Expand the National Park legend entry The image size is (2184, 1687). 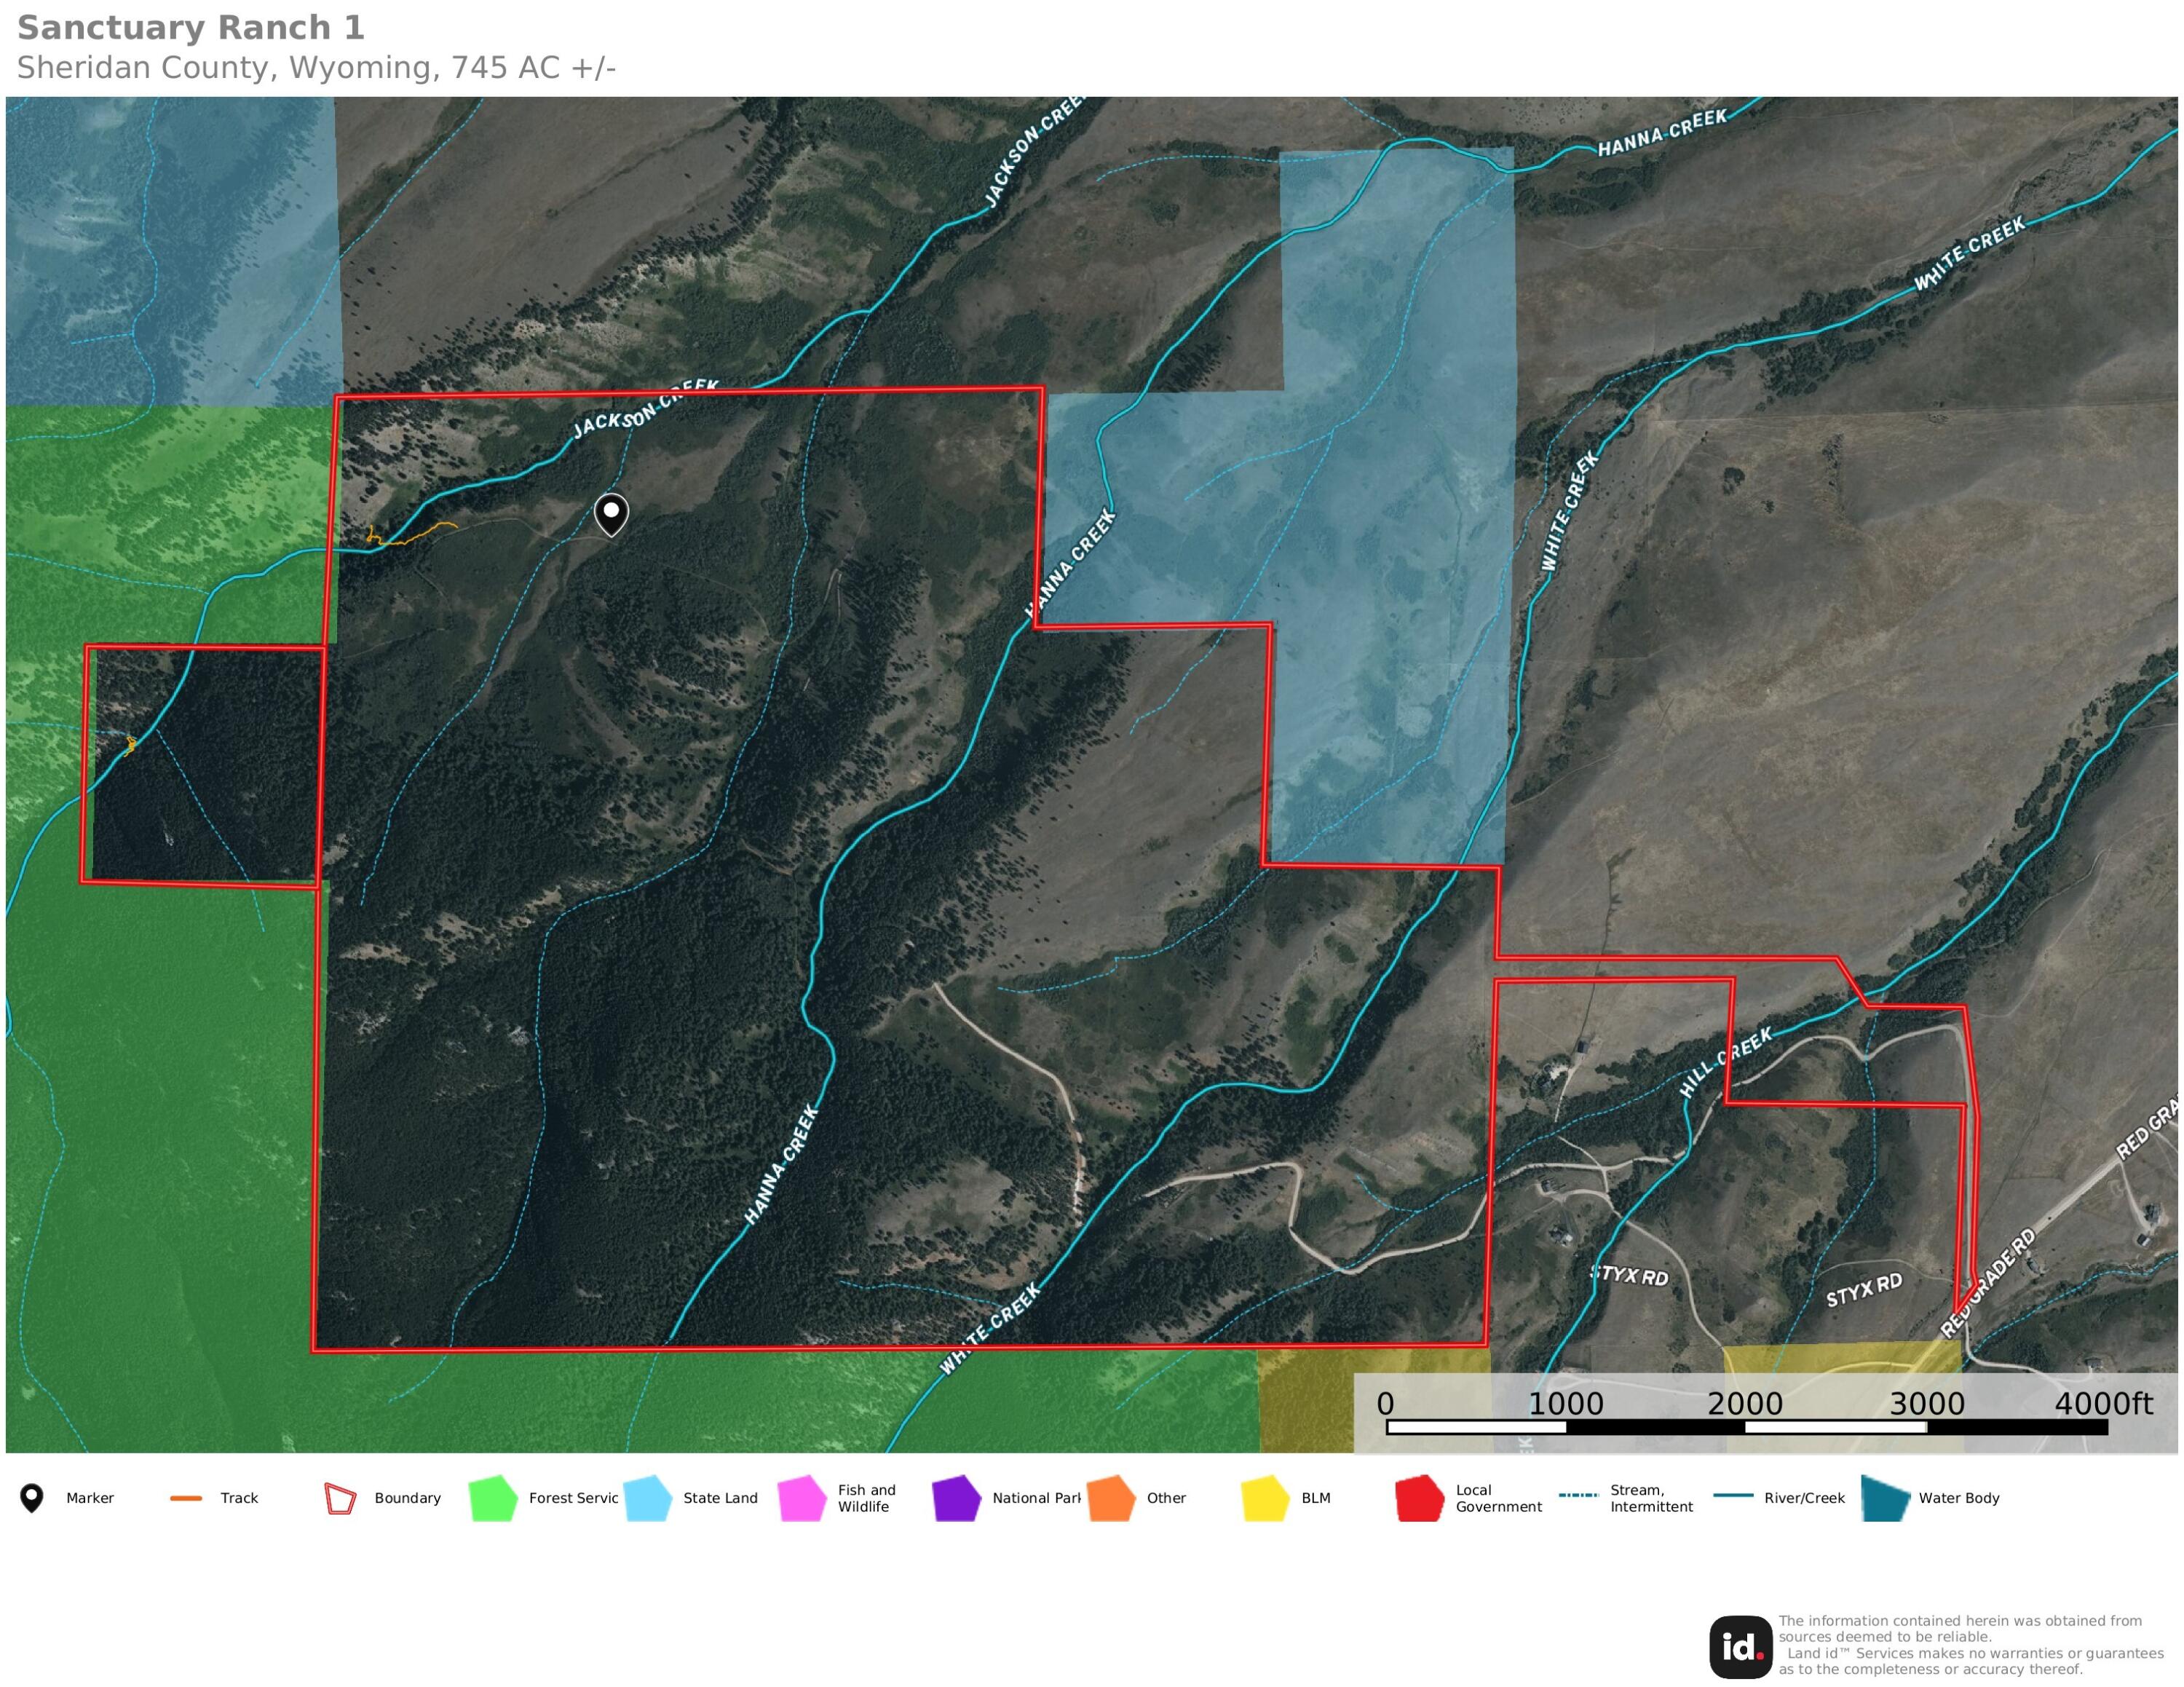pyautogui.click(x=1037, y=1498)
